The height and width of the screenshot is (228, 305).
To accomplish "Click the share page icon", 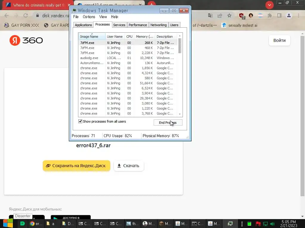I will click(x=220, y=15).
